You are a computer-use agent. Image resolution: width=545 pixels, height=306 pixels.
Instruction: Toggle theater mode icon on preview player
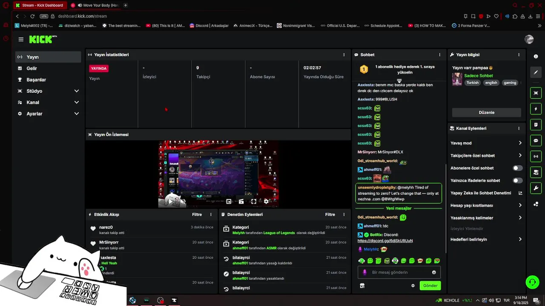click(x=241, y=201)
